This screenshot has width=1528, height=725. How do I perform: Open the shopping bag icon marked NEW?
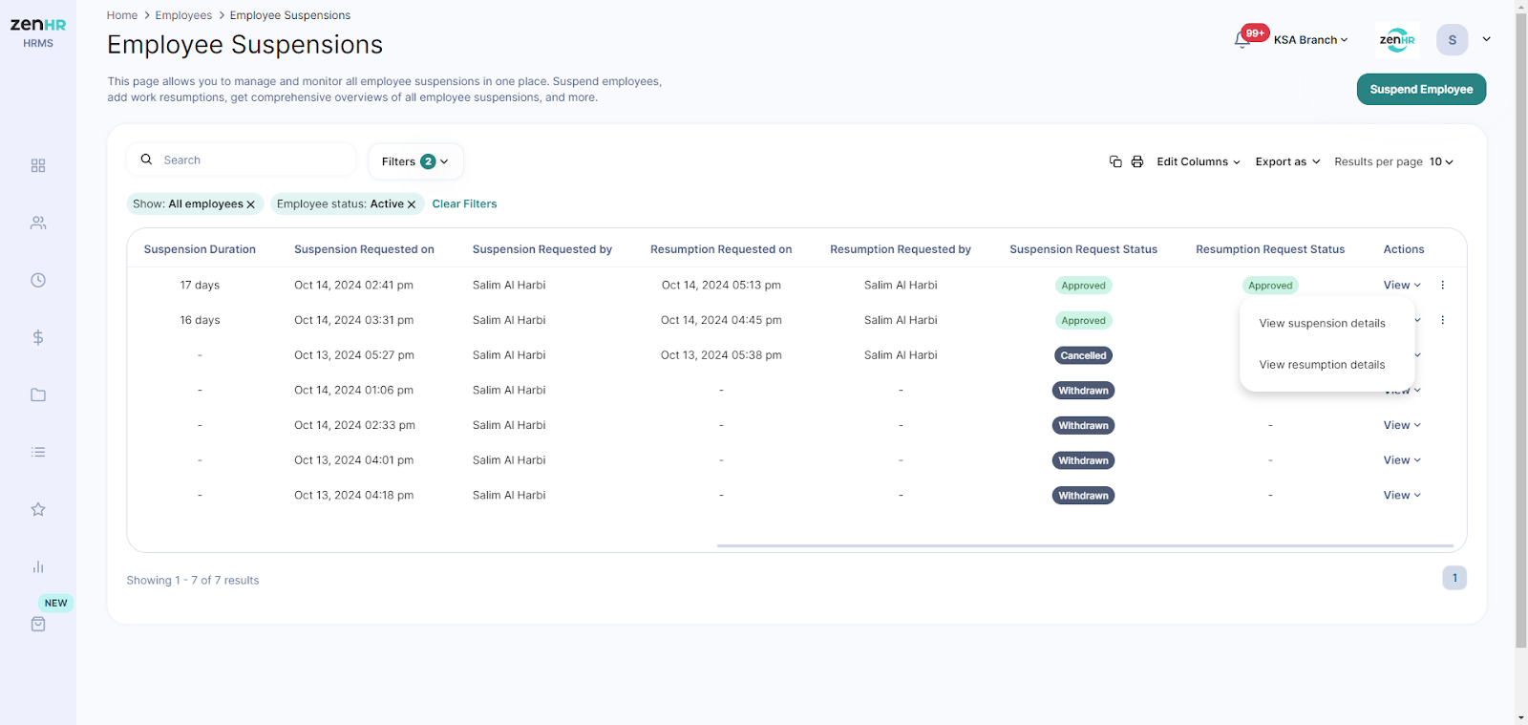coord(38,624)
